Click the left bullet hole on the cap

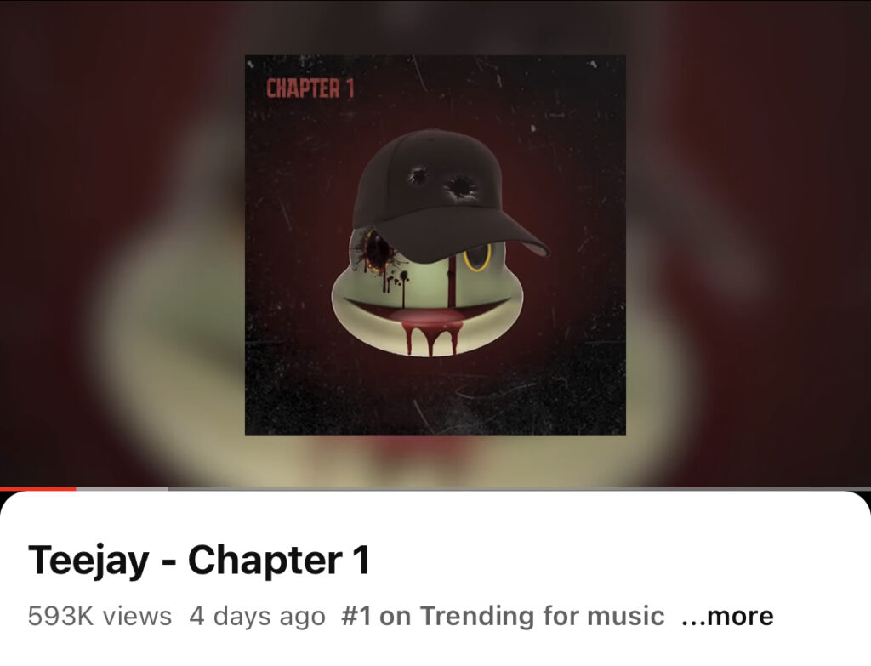[417, 176]
